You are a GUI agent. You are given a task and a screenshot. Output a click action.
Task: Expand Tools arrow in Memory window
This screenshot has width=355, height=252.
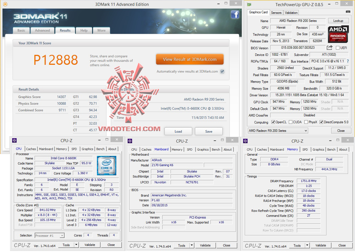pos(307,246)
